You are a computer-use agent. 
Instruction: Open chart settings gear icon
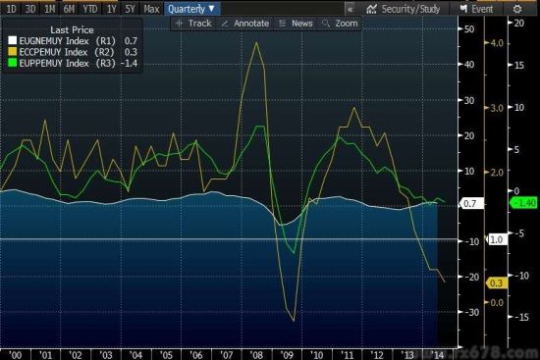(517, 9)
